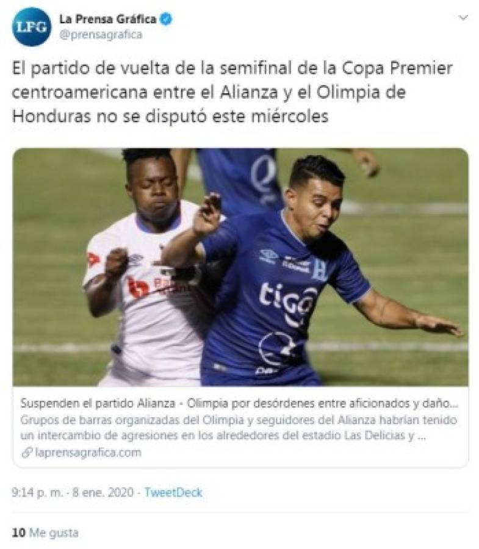Click the verified badge next to La Prensa Gráfica
This screenshot has width=479, height=549.
(x=166, y=19)
